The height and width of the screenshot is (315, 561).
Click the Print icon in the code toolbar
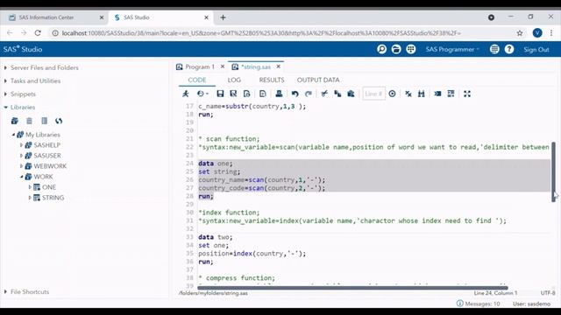pos(279,94)
